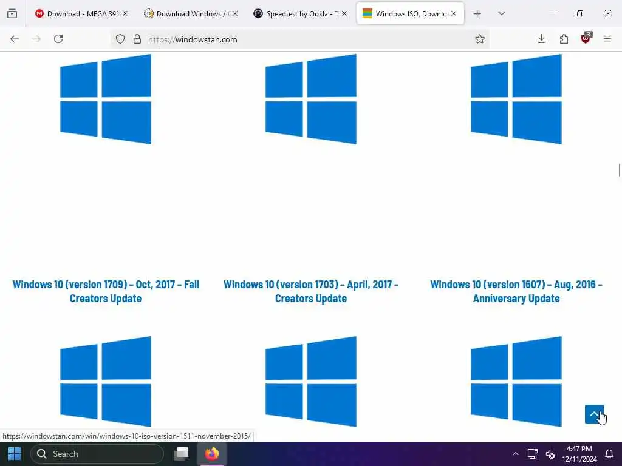This screenshot has width=622, height=466.
Task: Close the Windows ISO tab
Action: (x=454, y=13)
